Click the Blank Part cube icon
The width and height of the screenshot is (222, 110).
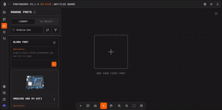click(54, 43)
